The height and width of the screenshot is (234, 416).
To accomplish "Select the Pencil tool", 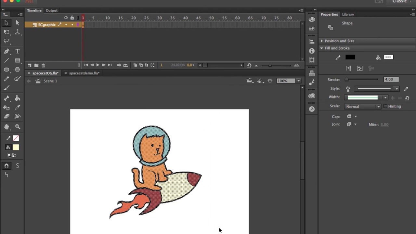I will [6, 79].
